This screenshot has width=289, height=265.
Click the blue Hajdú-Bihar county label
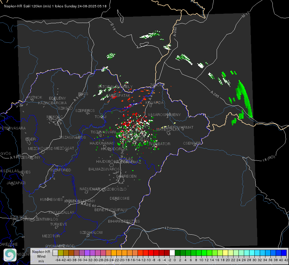[x=74, y=186]
